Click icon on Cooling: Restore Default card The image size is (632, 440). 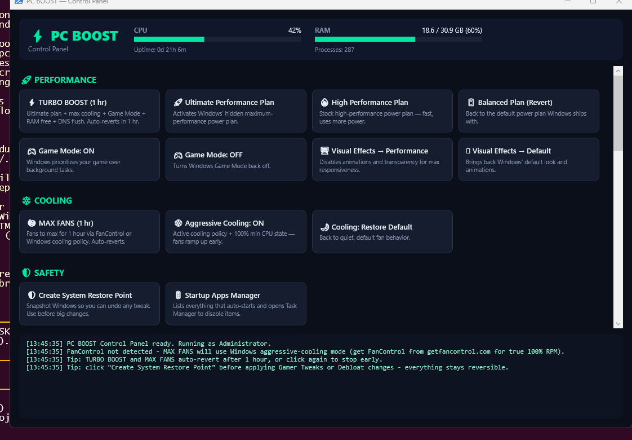[324, 227]
